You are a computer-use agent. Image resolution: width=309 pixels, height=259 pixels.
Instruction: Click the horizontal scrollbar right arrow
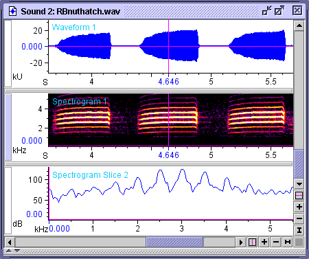(x=241, y=242)
